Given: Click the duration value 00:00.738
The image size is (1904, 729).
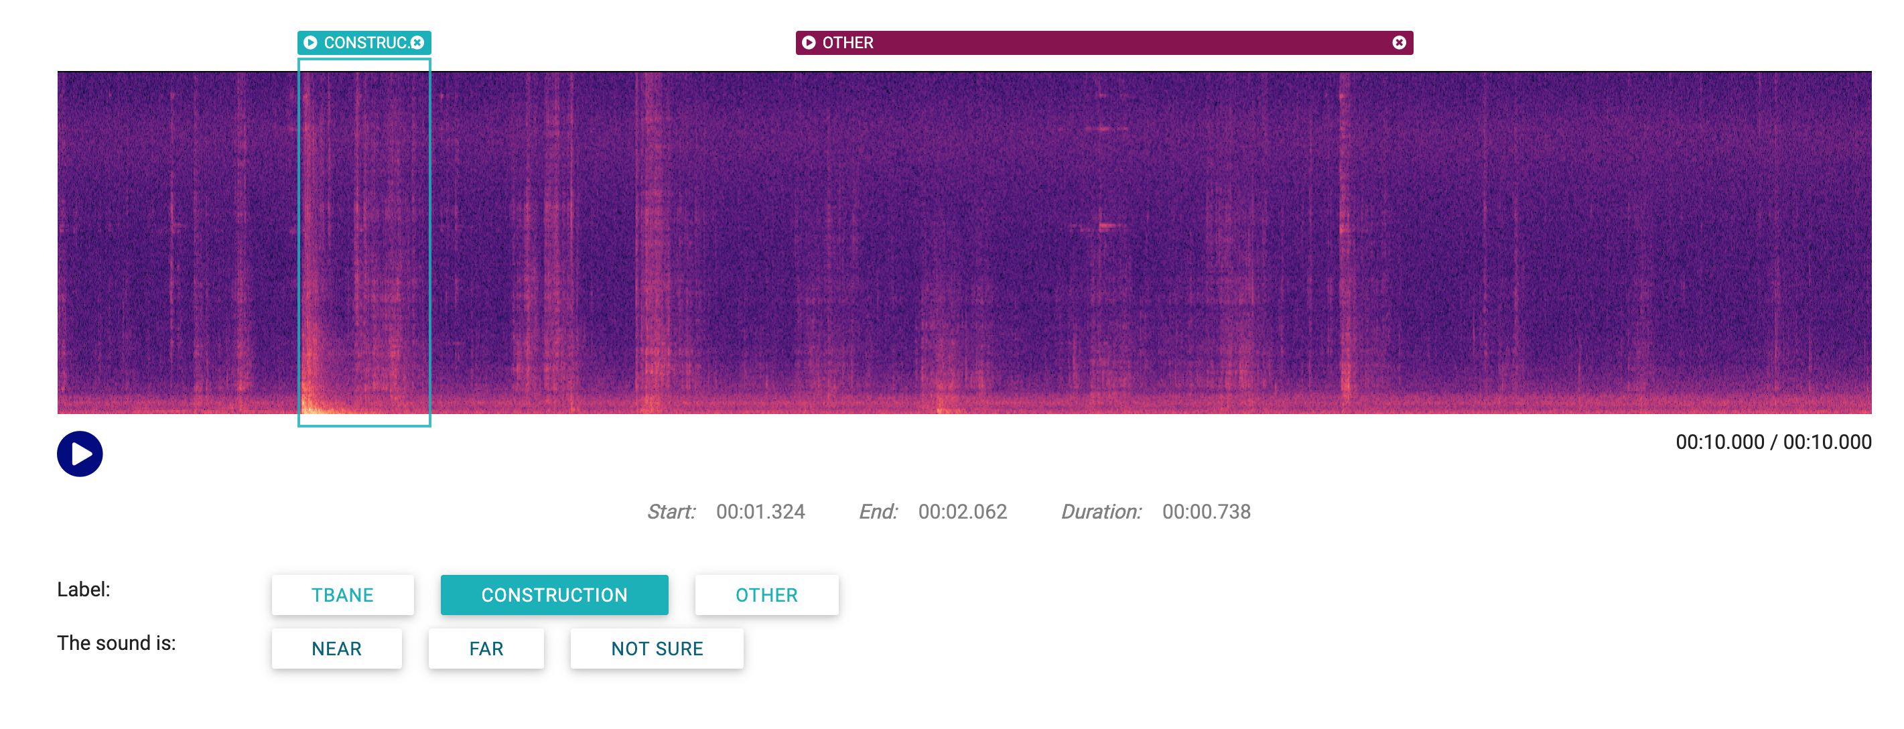Looking at the screenshot, I should [x=1205, y=512].
